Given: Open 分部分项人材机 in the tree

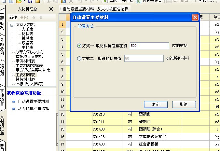Looking at the screenshot, I should click(x=29, y=52).
